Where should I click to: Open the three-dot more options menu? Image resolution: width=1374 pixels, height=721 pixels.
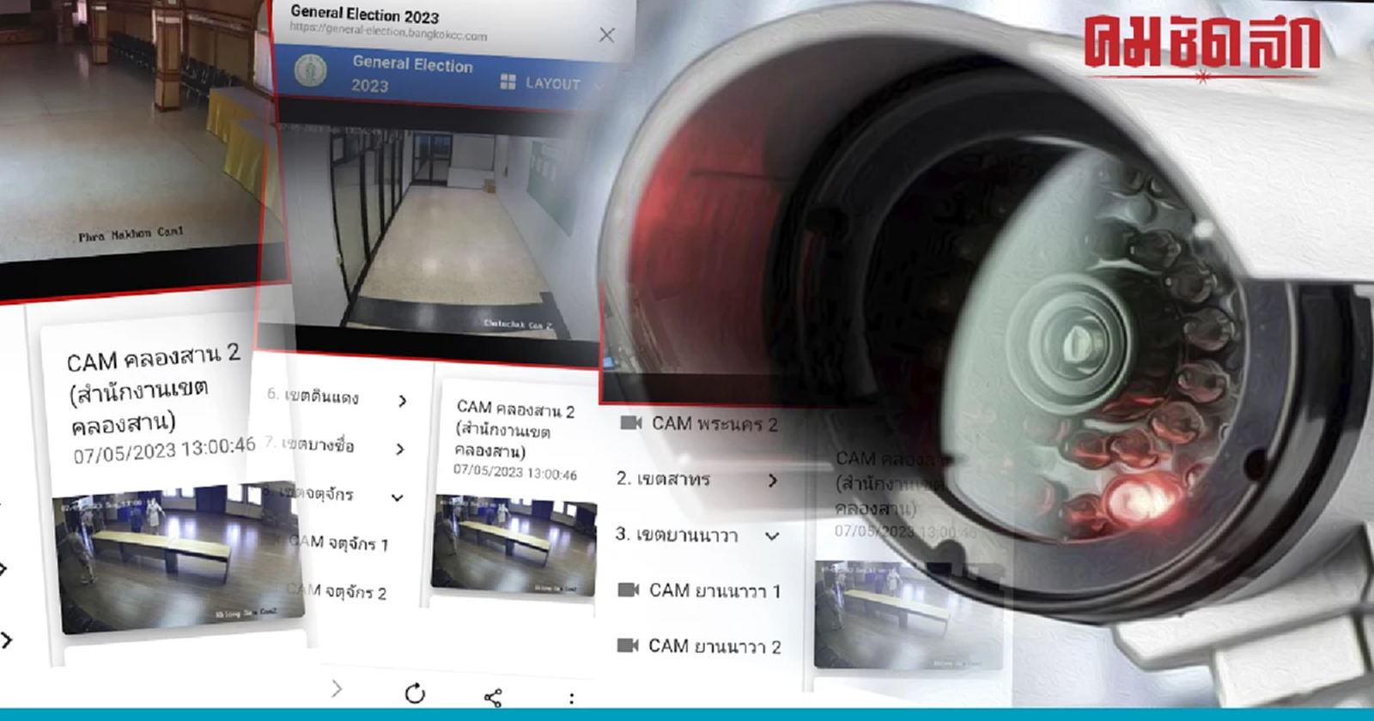tap(572, 698)
